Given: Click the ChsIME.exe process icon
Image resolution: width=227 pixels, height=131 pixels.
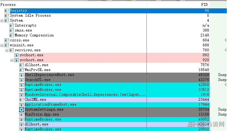Looking at the screenshot, I should point(22,99).
